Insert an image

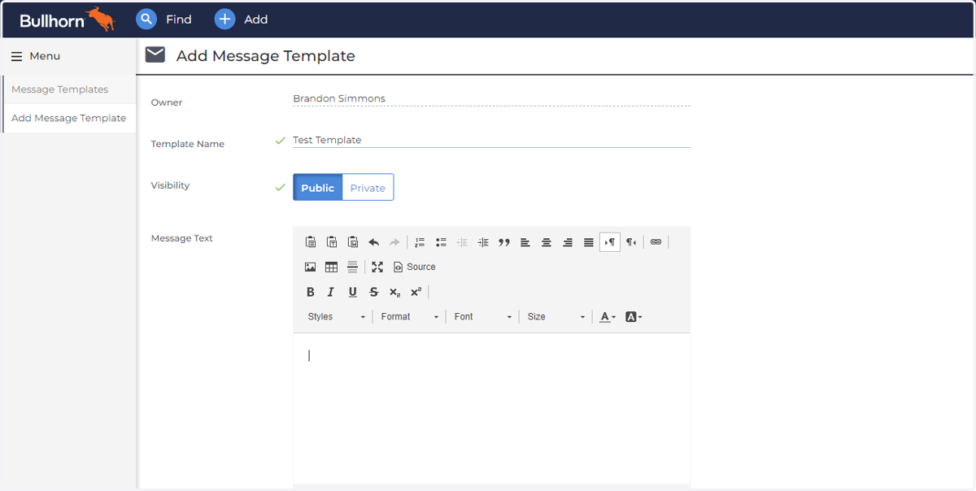311,267
